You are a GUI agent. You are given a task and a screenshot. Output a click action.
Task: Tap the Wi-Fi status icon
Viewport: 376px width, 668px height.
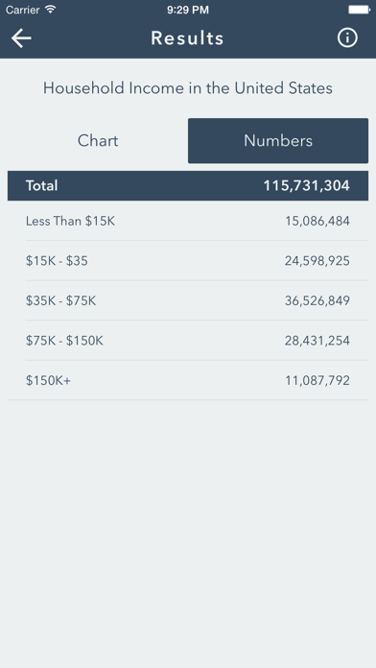(51, 10)
